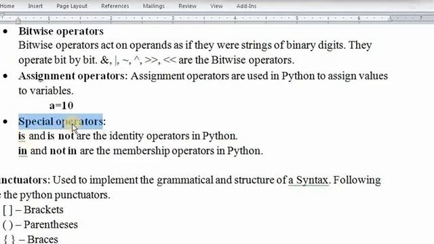Click the highlighted 'Special operators' heading
Screen dimensions: 434x244
[x=60, y=121]
